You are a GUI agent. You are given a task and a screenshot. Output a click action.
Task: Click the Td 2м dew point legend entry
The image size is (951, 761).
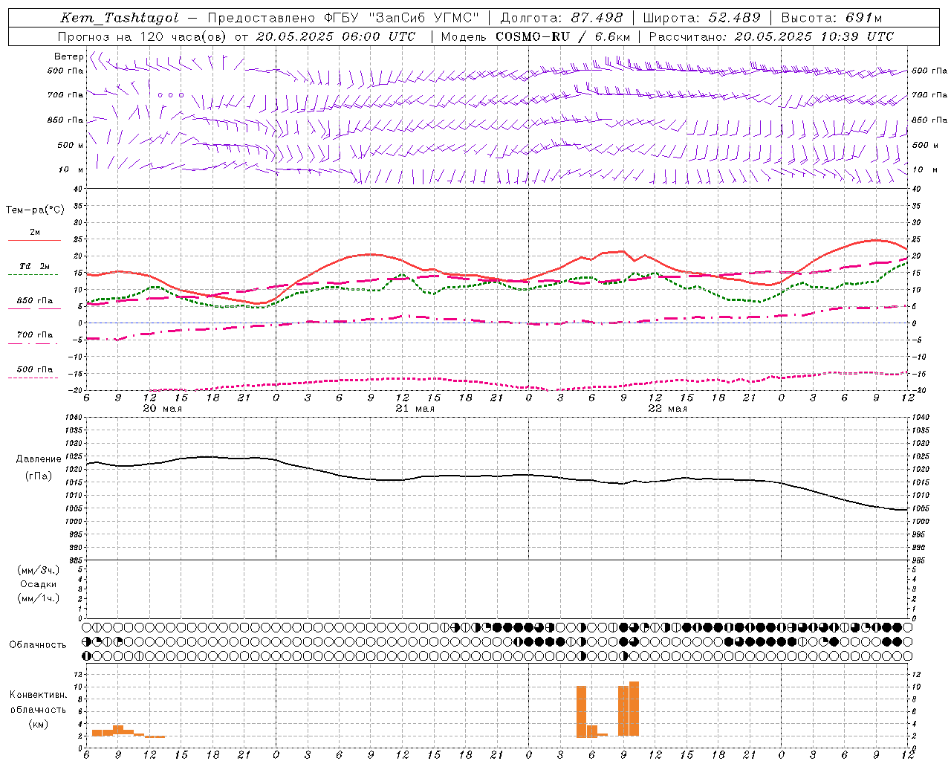35,266
